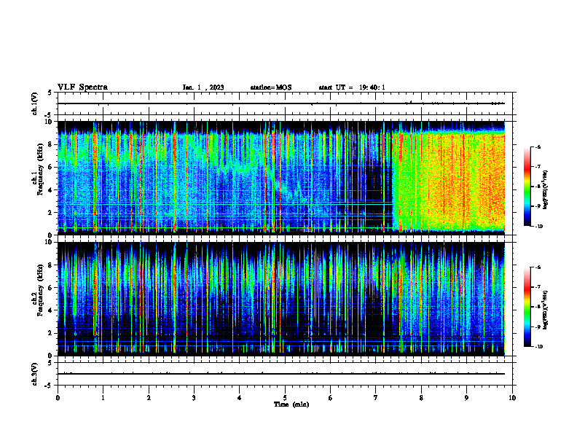Click the station=MOS label
Image resolution: width=577 pixels, height=446 pixels.
271,87
